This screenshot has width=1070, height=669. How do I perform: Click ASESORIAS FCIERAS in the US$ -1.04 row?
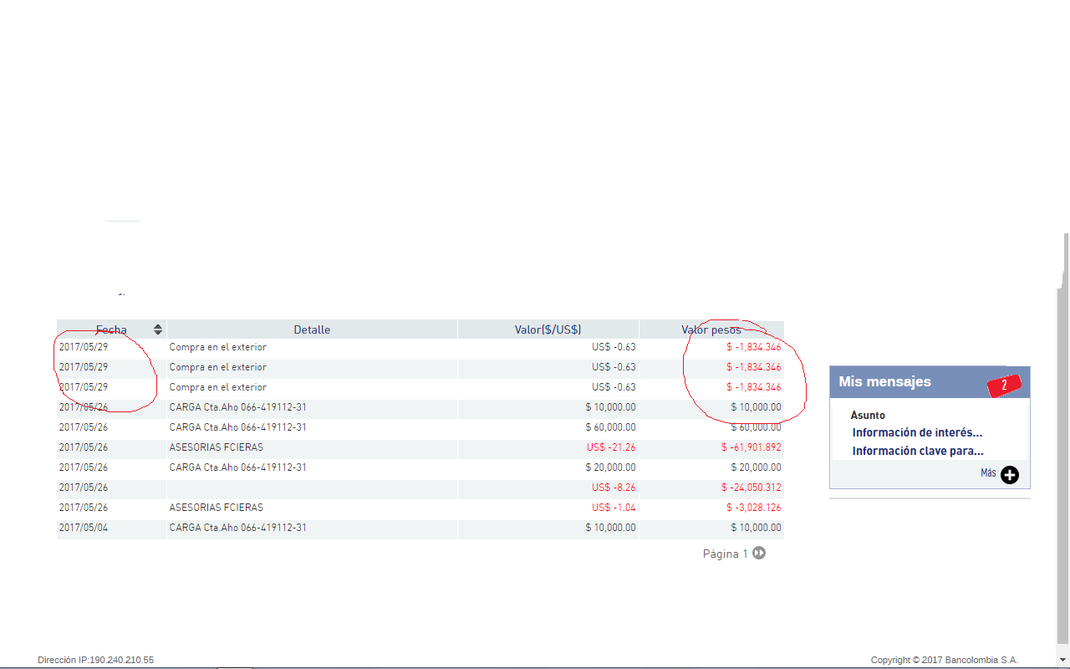217,508
